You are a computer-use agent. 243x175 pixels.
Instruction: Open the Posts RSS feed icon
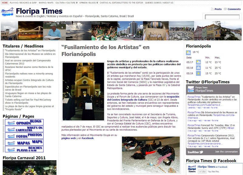coord(212,9)
